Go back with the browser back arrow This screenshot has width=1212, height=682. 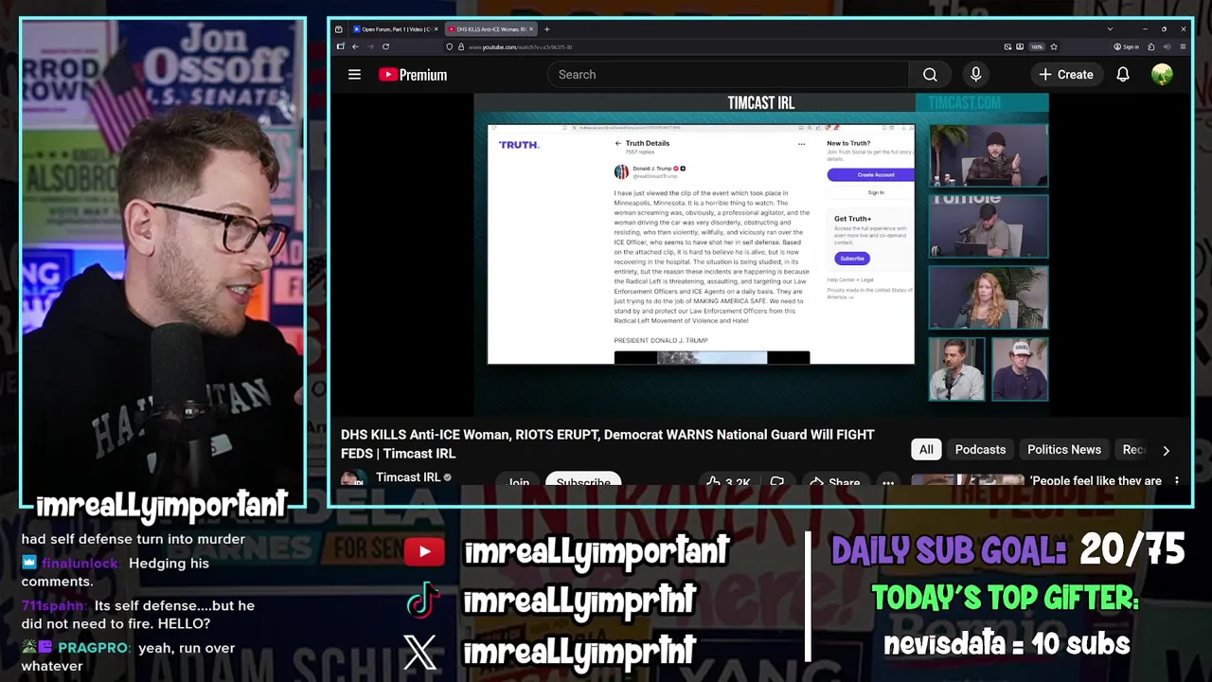(x=355, y=46)
